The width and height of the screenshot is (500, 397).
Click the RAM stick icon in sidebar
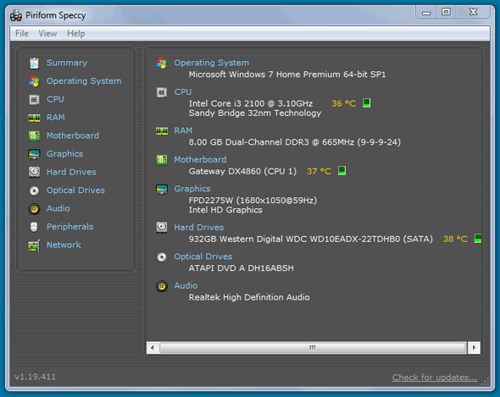click(34, 118)
